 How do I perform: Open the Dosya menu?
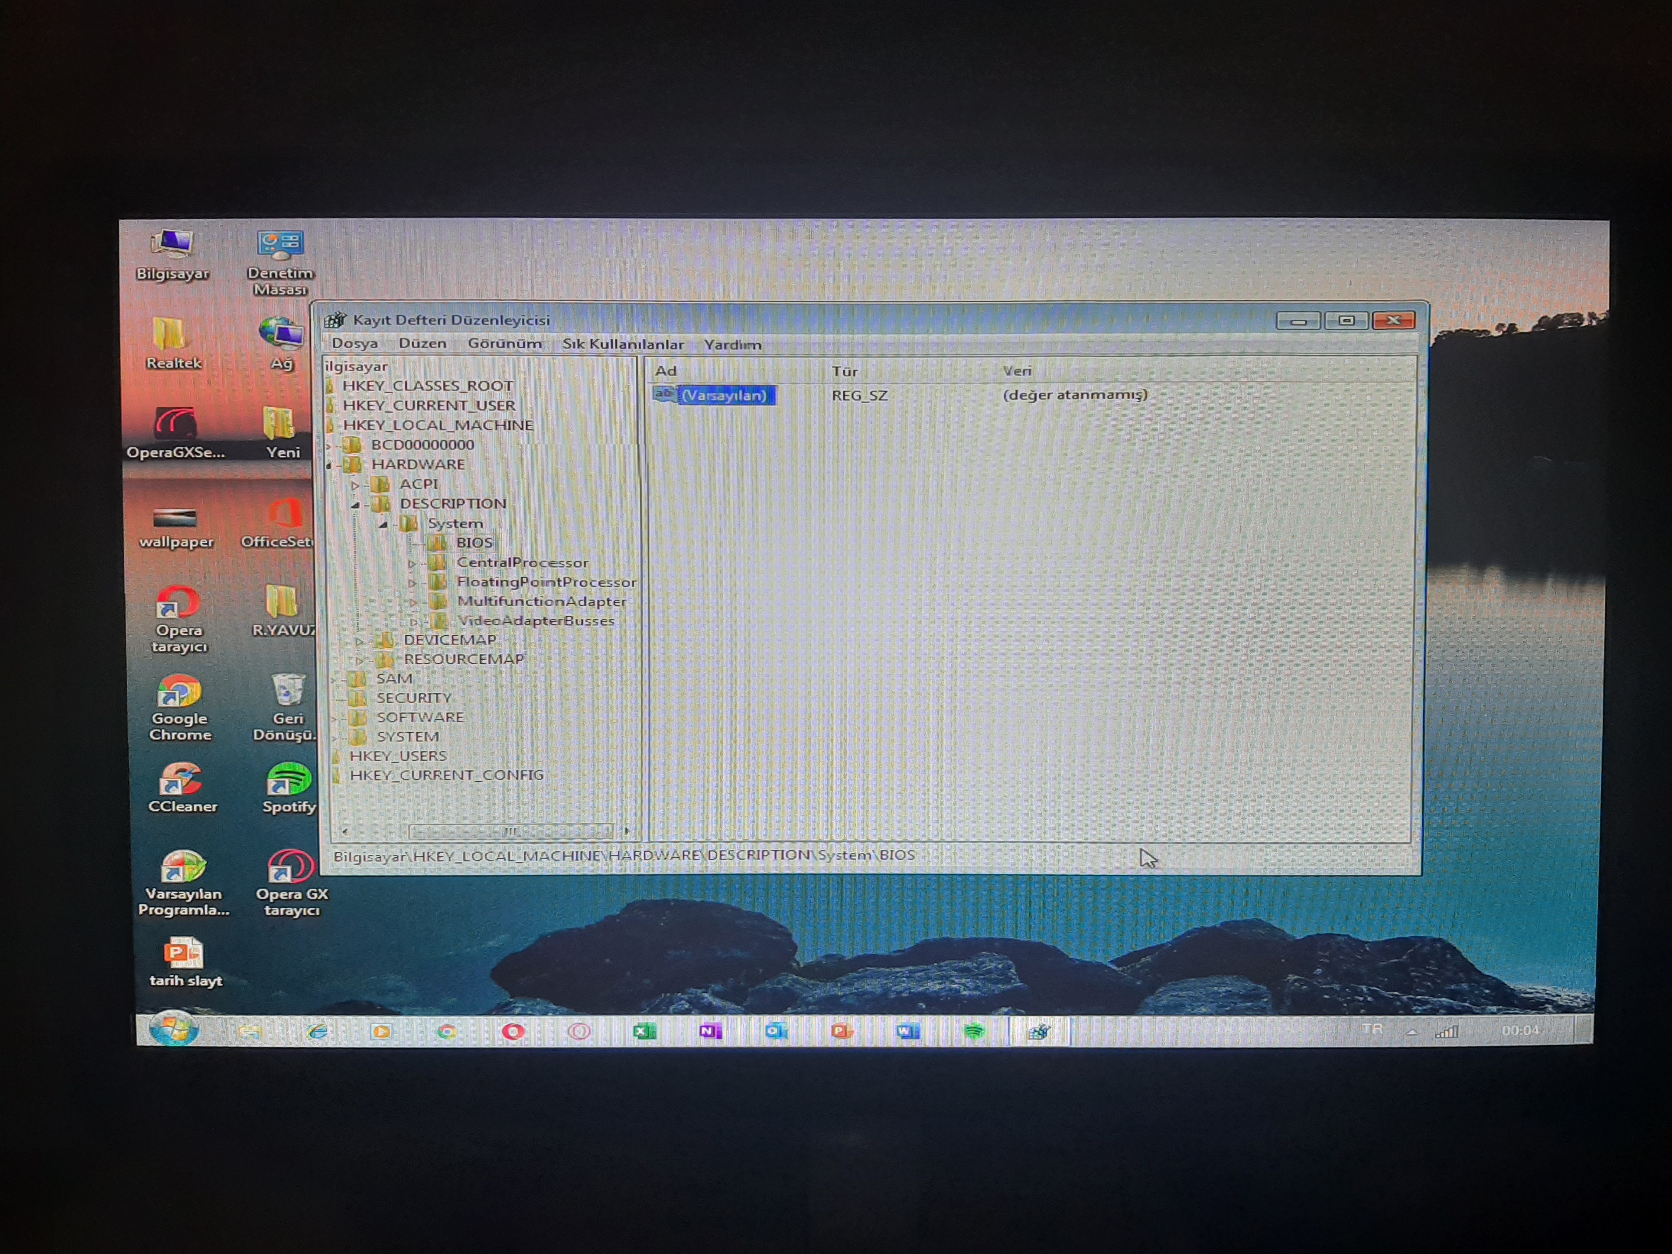[355, 344]
